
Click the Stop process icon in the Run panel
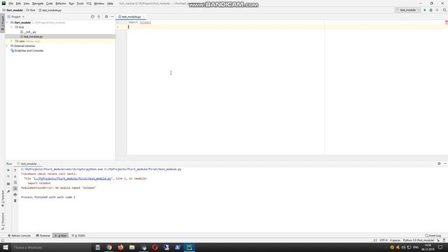[x=8, y=176]
